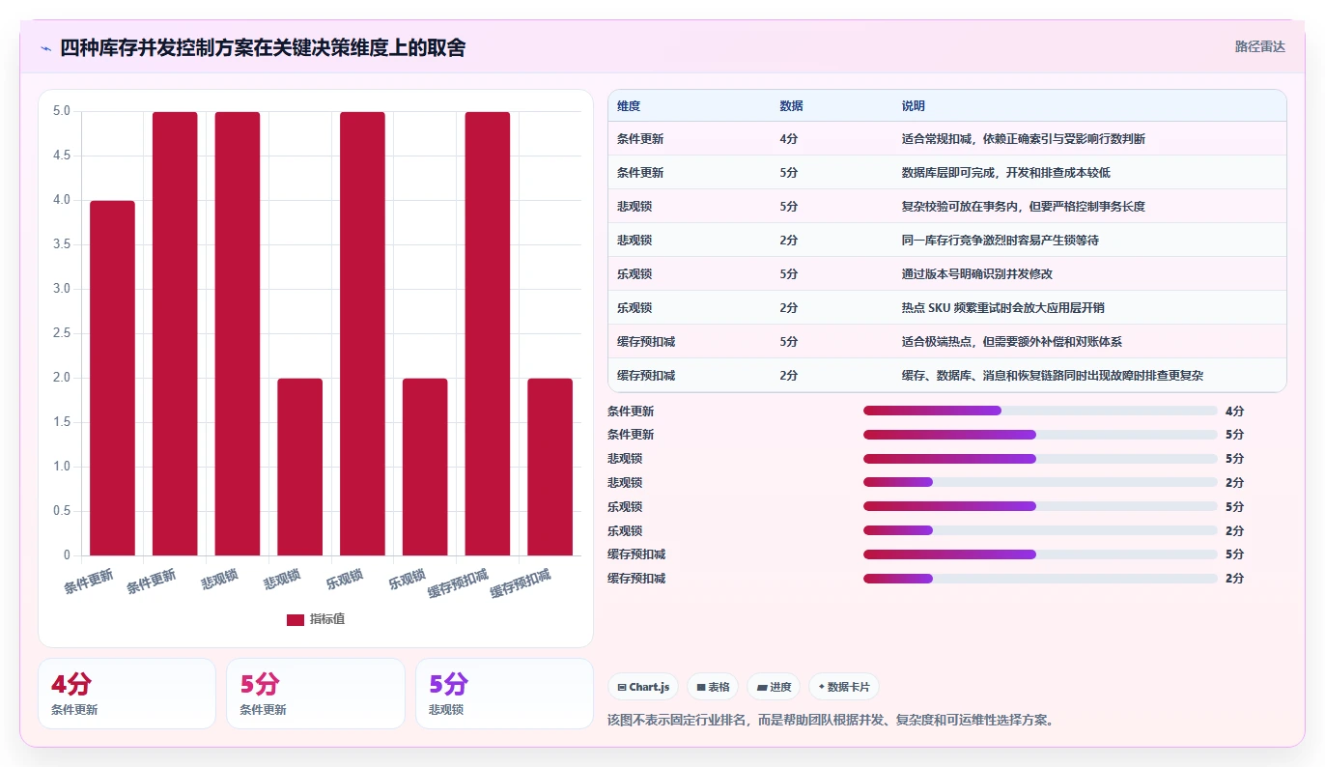
Task: Click the chart bar for 缓存预扣减 valued 2.0
Action: click(x=550, y=467)
